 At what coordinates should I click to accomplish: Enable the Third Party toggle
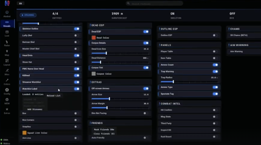[x=215, y=123]
